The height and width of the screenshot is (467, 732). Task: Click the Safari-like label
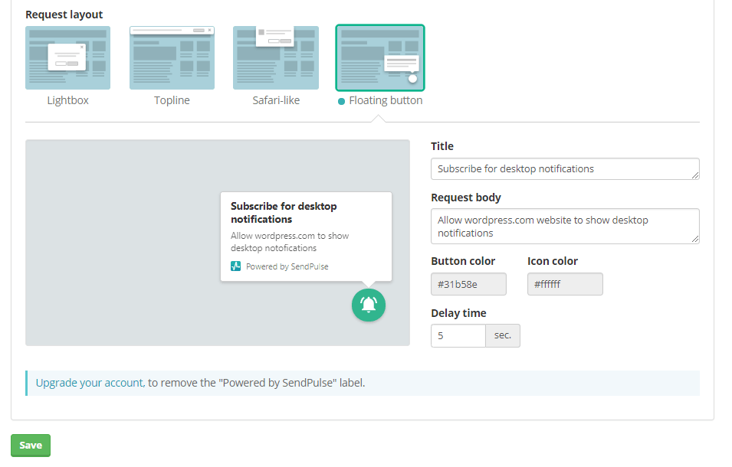pyautogui.click(x=276, y=100)
